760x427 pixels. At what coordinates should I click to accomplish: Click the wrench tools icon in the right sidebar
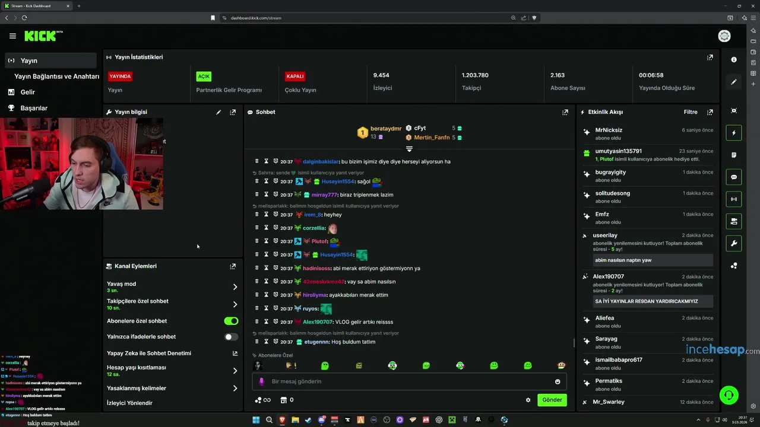click(734, 243)
